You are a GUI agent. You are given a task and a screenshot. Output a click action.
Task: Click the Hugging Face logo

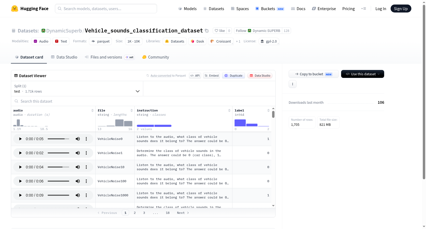pyautogui.click(x=30, y=9)
